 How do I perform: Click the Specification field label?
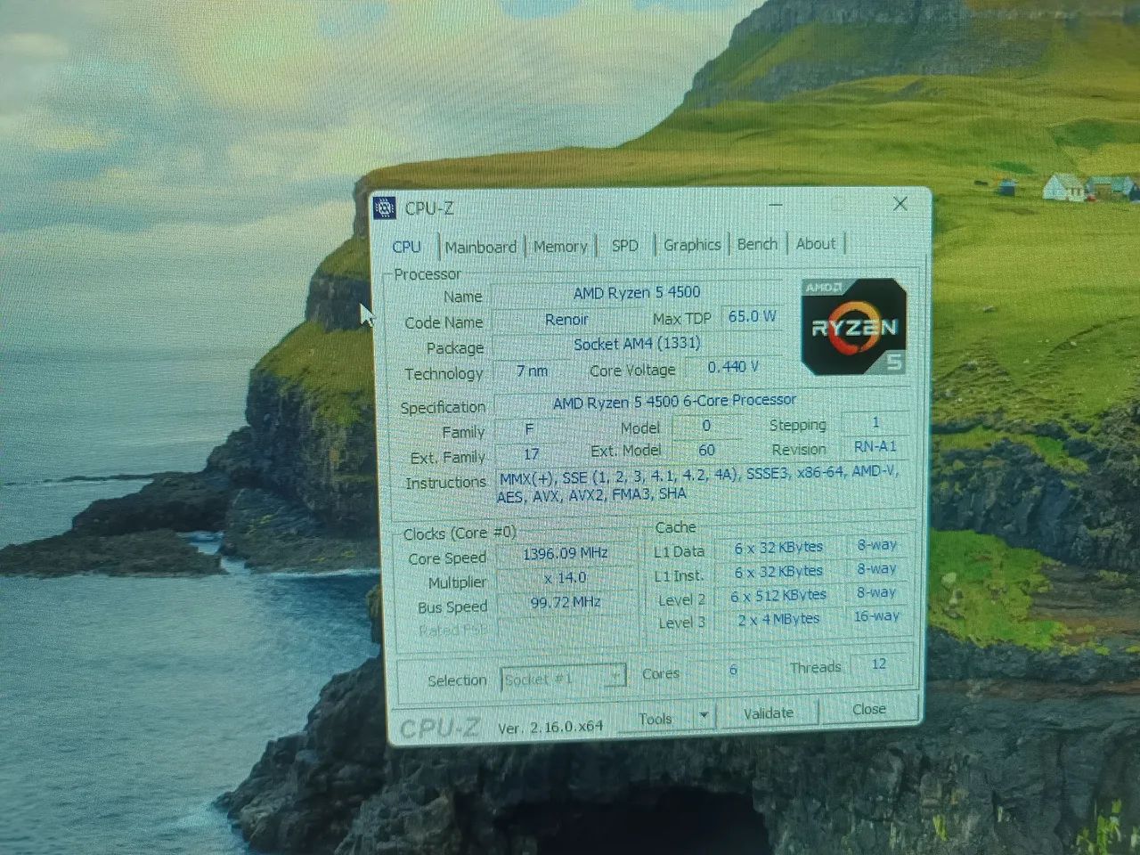(x=443, y=407)
